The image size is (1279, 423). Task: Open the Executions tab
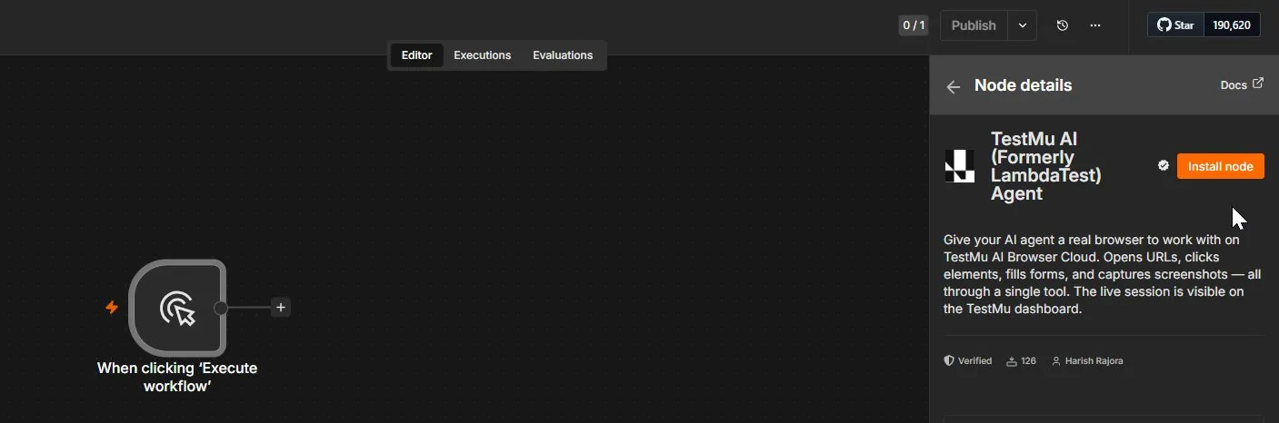[483, 55]
